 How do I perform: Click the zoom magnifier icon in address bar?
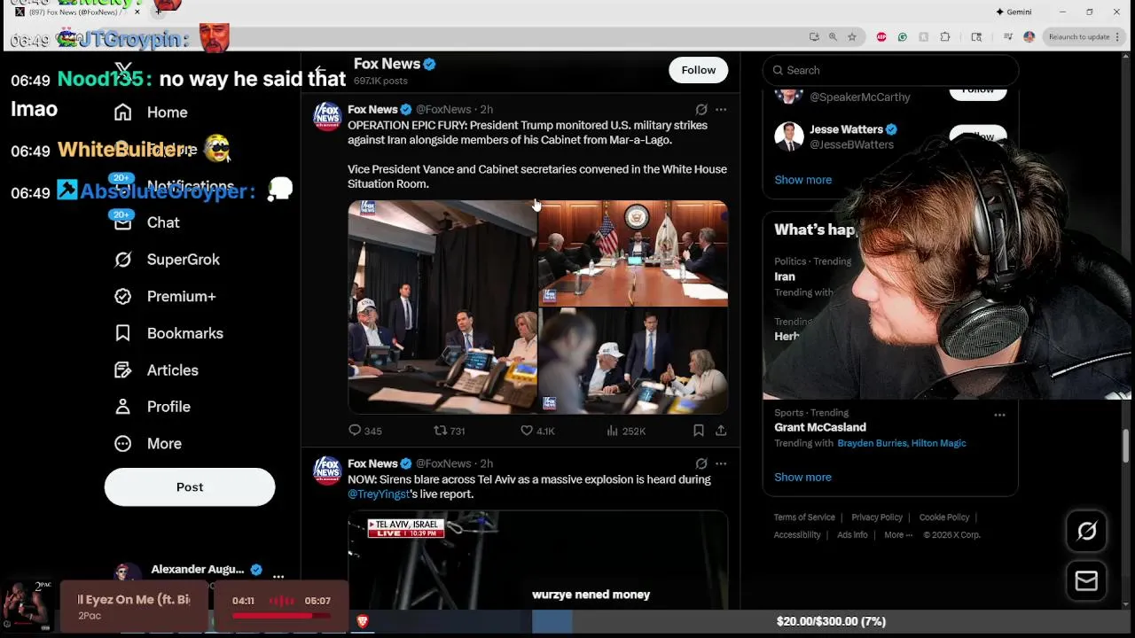833,37
